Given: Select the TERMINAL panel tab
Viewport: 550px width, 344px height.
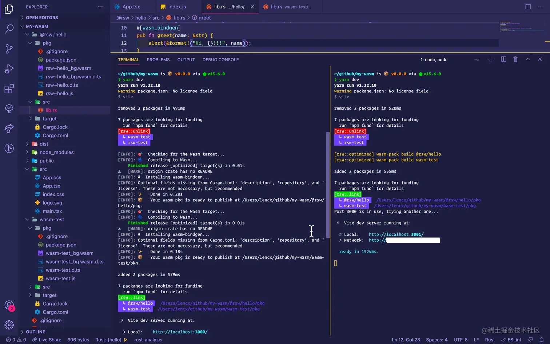Looking at the screenshot, I should (x=128, y=60).
